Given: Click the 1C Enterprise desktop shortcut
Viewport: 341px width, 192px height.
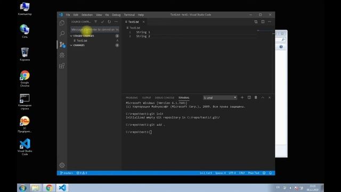Looking at the screenshot, I should [x=25, y=124].
